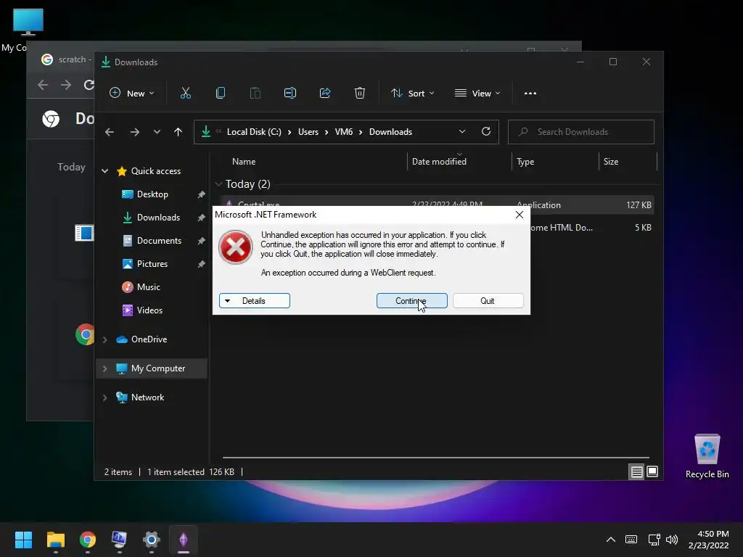Click Continue in the error dialog

point(412,301)
